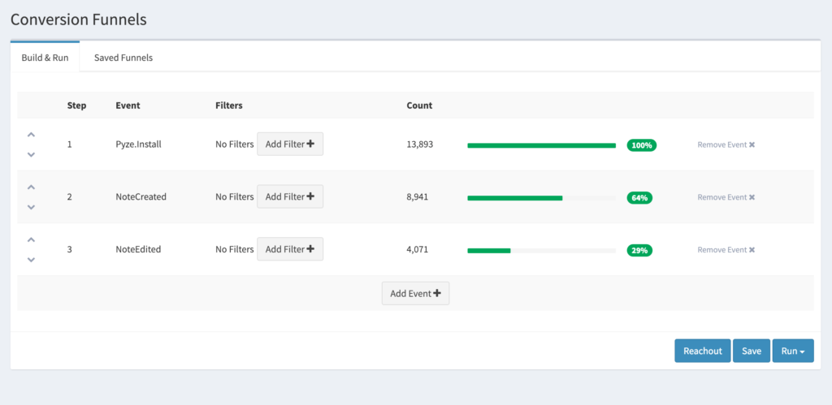The height and width of the screenshot is (405, 832).
Task: Click count value 8,941
Action: (x=418, y=196)
